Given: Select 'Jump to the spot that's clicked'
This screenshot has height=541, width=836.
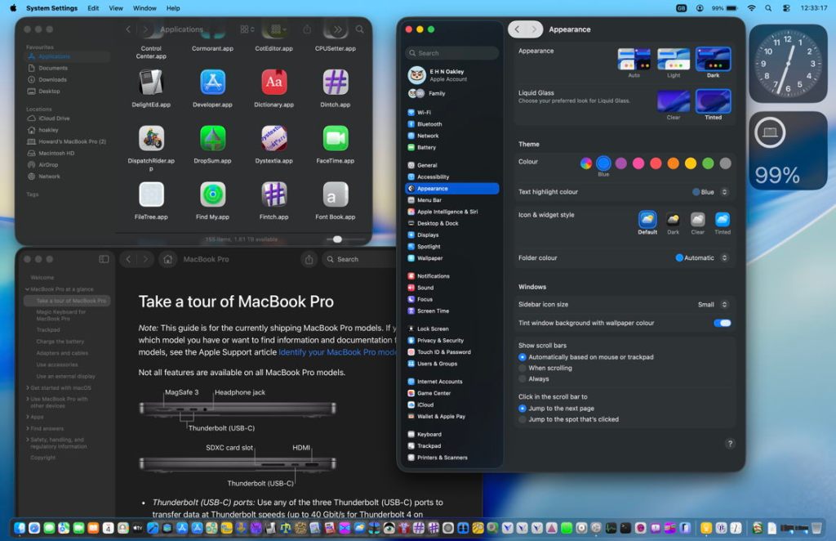Looking at the screenshot, I should [522, 419].
